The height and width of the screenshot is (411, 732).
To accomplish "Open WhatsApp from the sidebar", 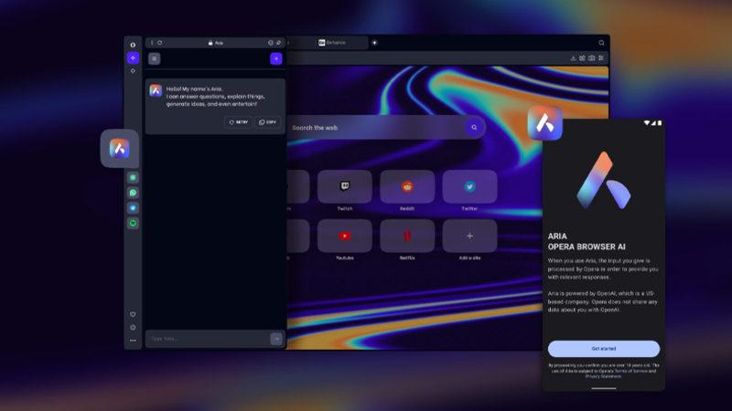I will tap(133, 193).
